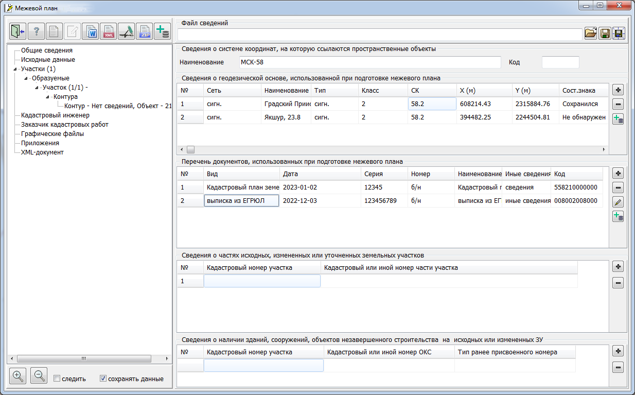This screenshot has width=635, height=395.
Task: Create the ZIP archive from toolbar
Action: [x=145, y=31]
